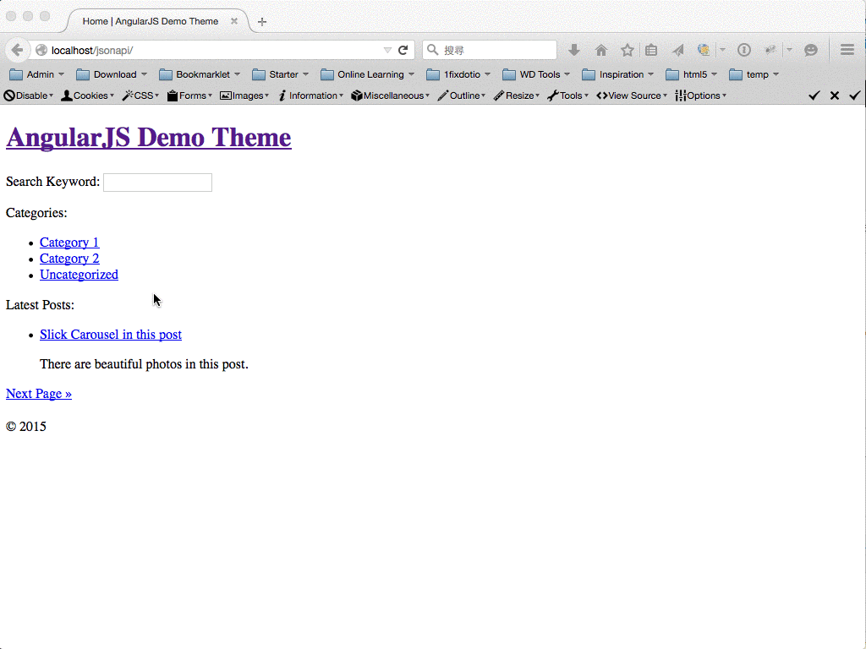Open the Admin bookmarks folder

37,74
